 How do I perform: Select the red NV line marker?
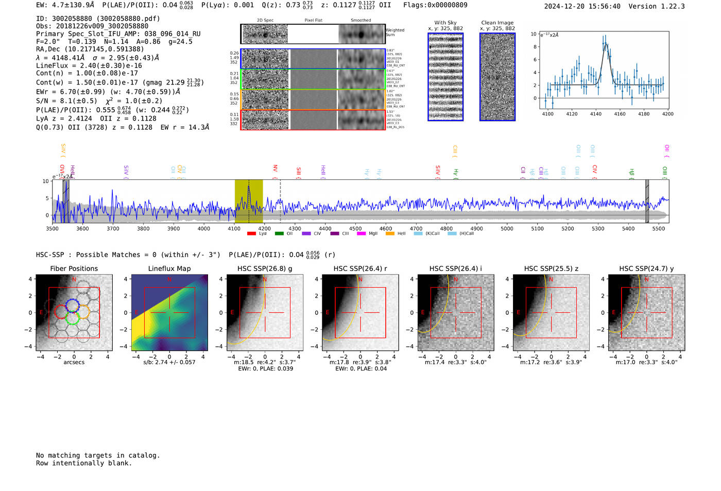(276, 172)
